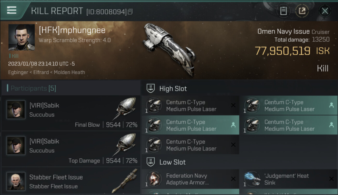Open Sabik's Top Damage participant entry

click(71, 149)
